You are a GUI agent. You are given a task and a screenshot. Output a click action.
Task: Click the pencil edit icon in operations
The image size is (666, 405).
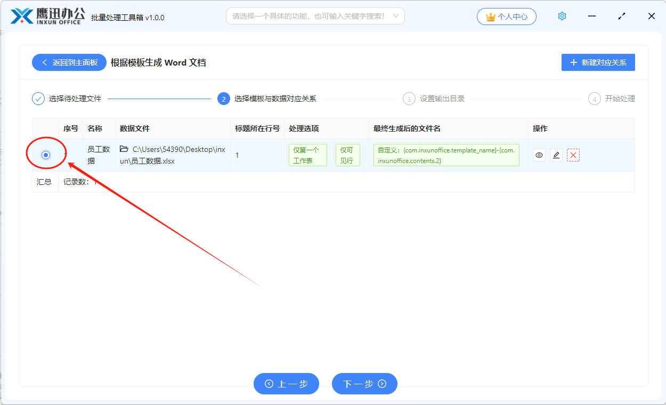coord(556,155)
